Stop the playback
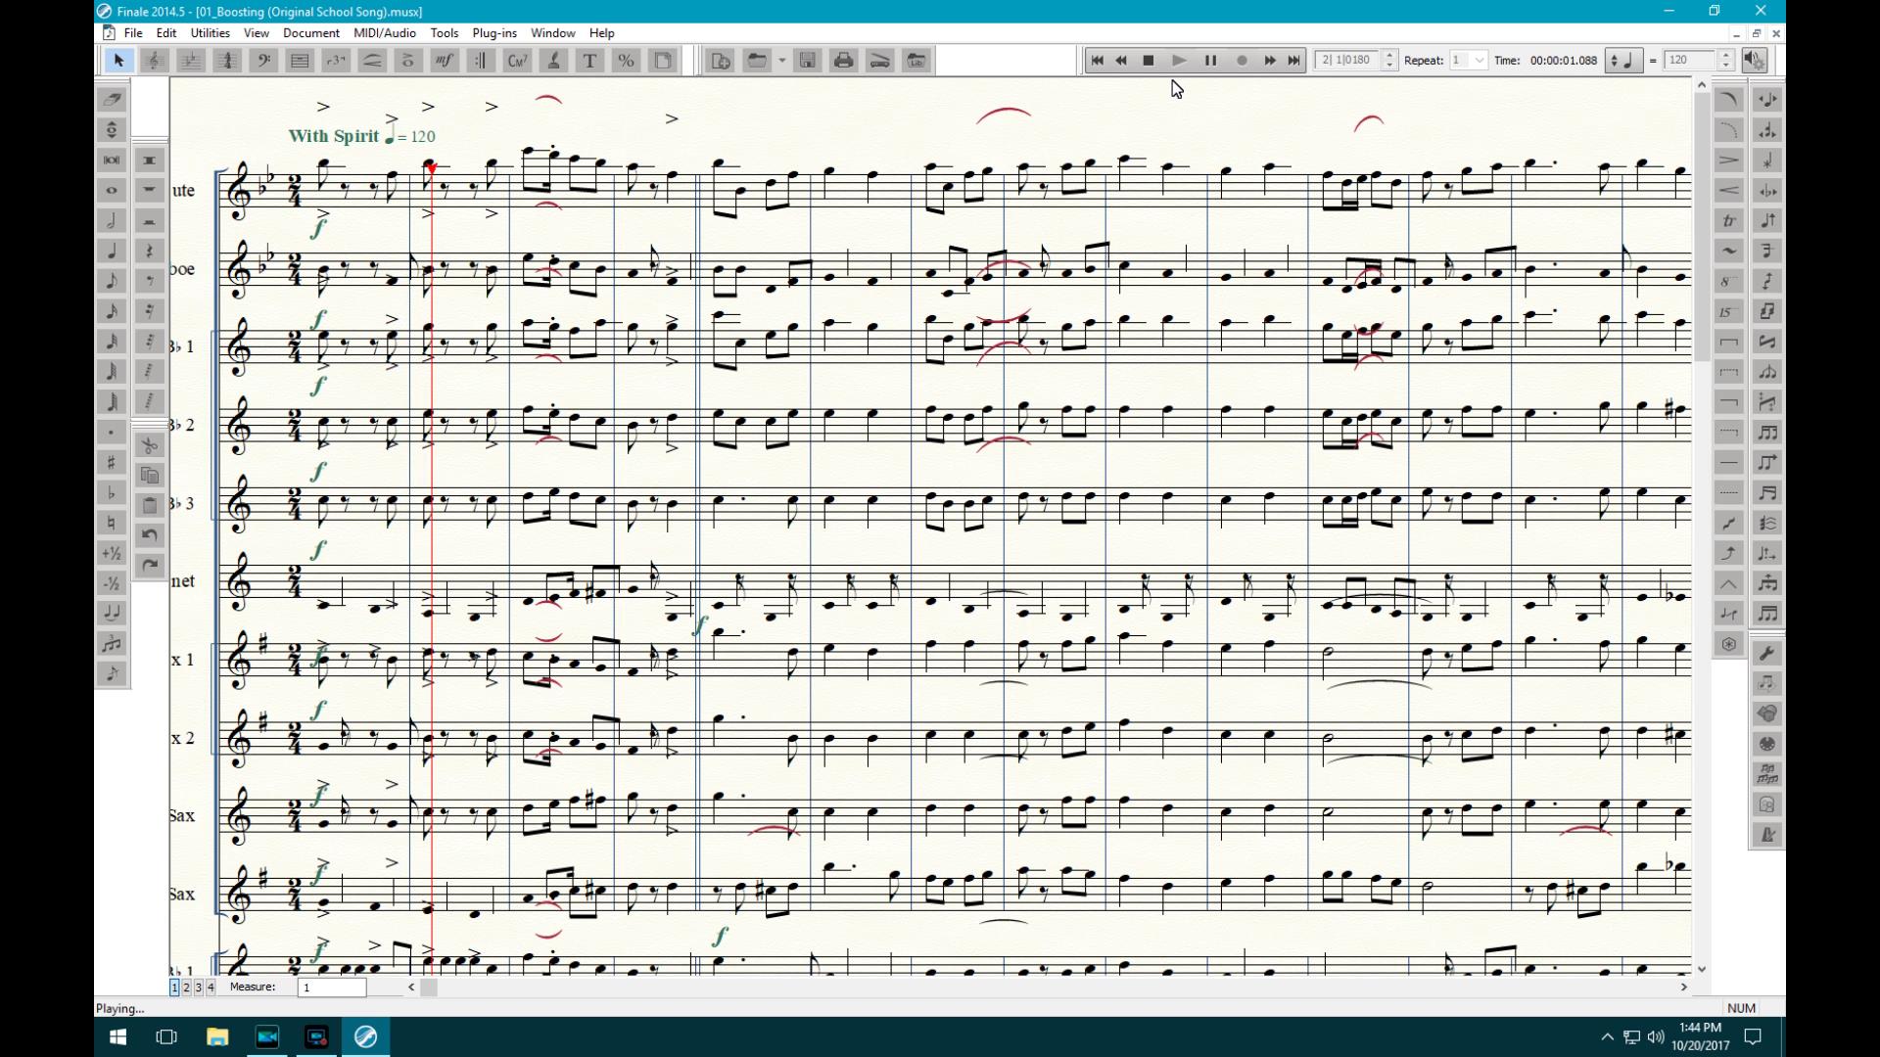 click(1149, 61)
